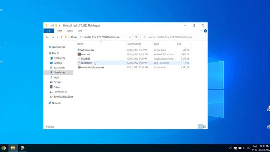Select downloads VBox network drive entry

point(62,97)
